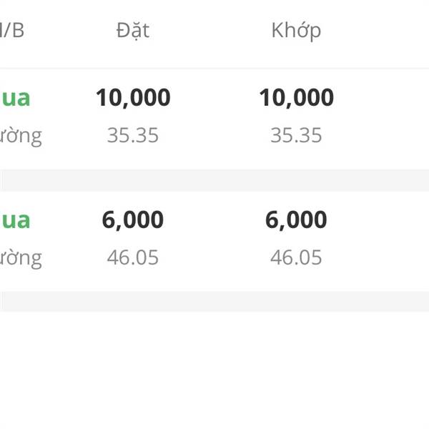Click the M/B column header
The image size is (429, 429).
(x=11, y=30)
